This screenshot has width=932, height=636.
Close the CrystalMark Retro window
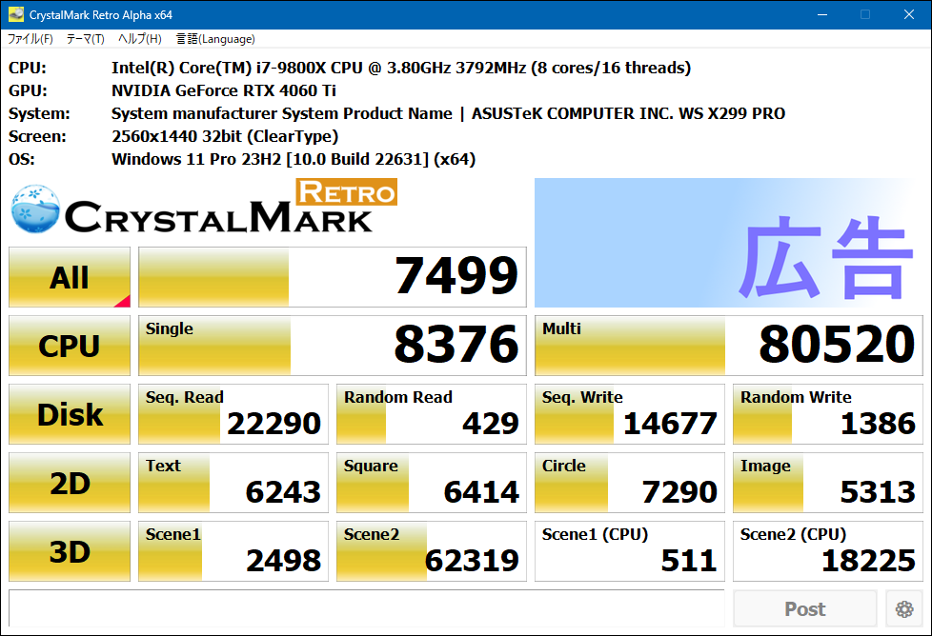tap(909, 14)
